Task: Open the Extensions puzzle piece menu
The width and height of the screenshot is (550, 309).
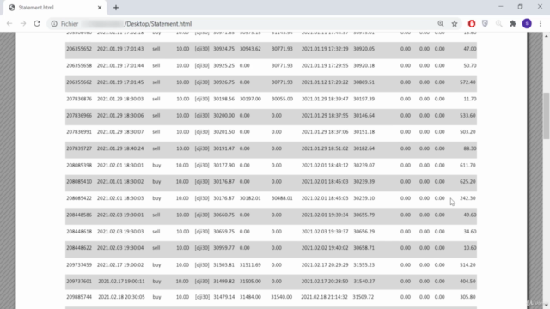Action: point(513,24)
